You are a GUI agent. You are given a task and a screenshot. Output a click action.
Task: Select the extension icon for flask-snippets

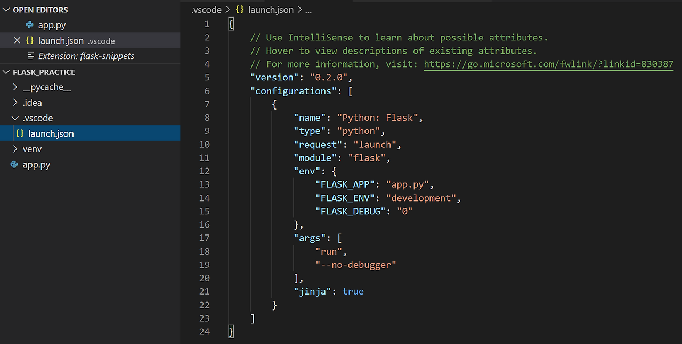click(x=31, y=56)
